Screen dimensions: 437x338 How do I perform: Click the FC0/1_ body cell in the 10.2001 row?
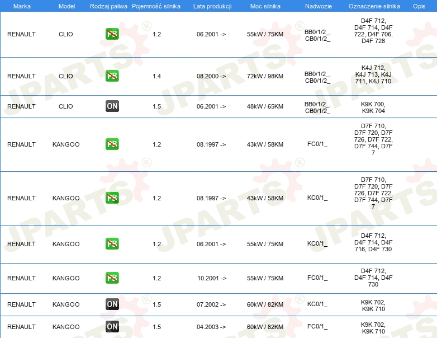click(x=317, y=278)
